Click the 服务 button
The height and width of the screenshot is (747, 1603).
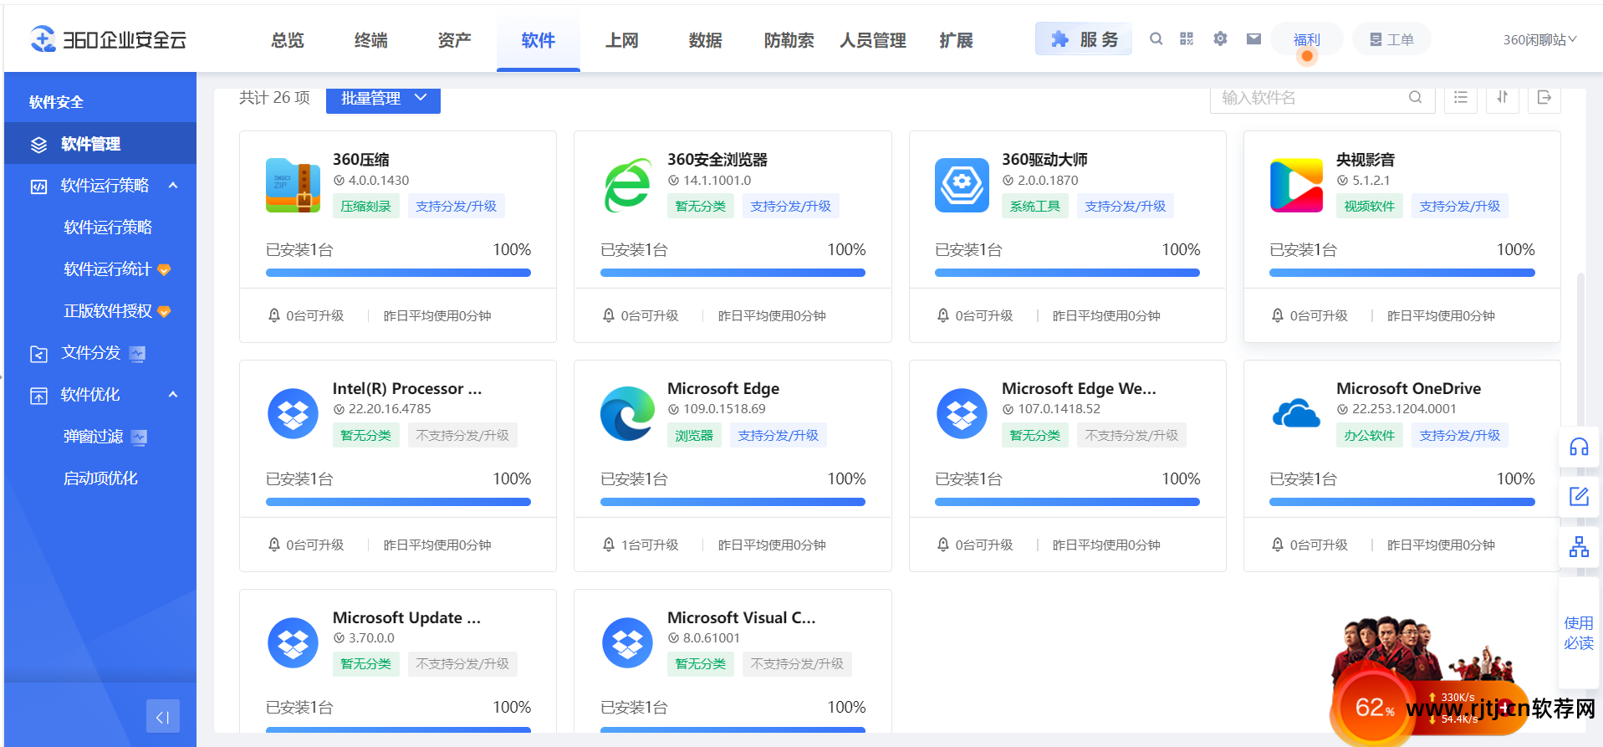(1084, 39)
